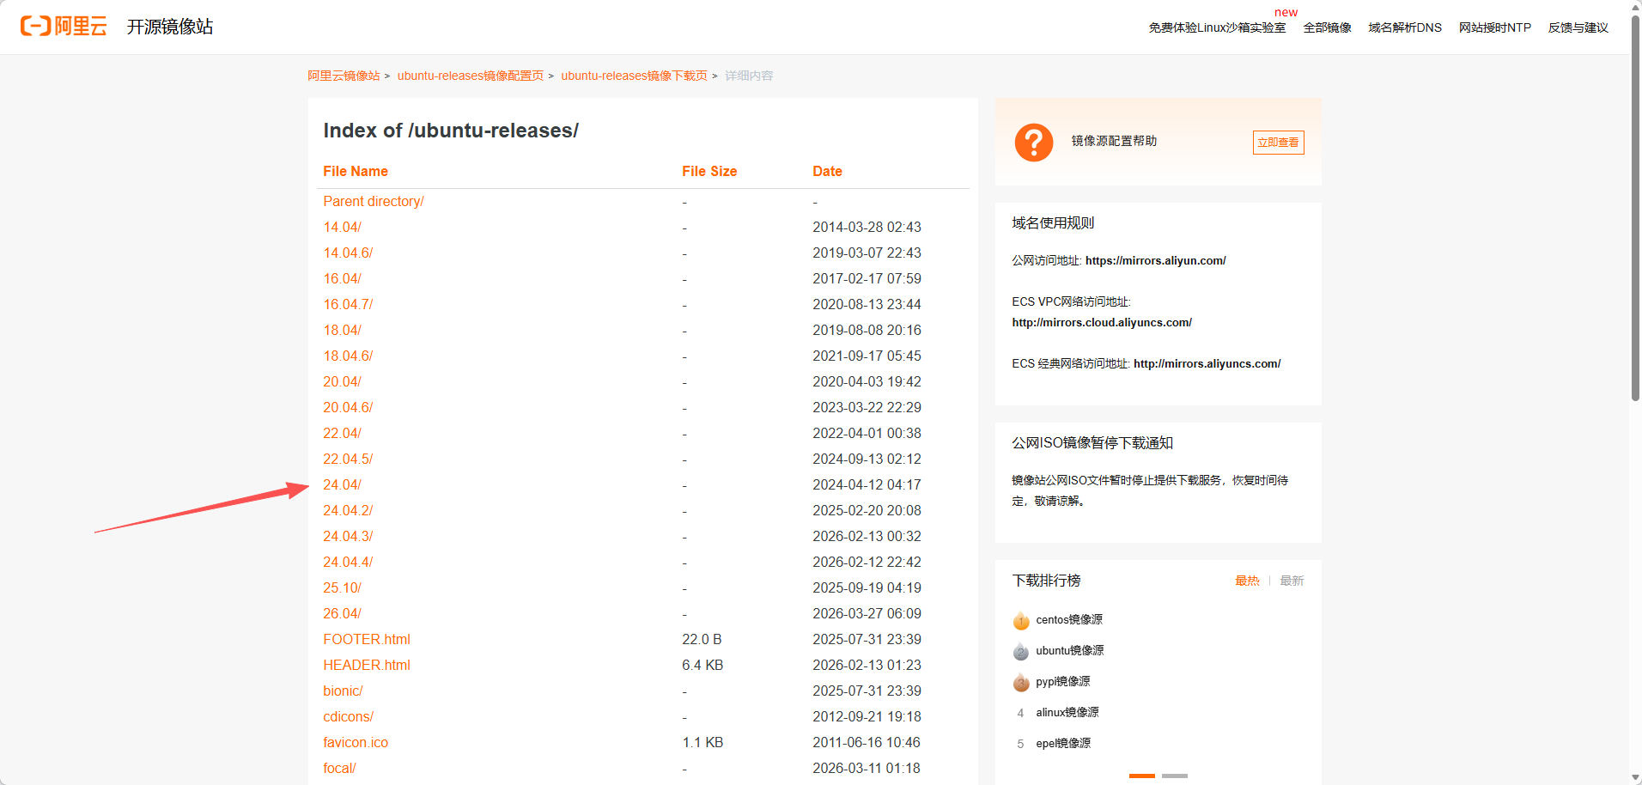The height and width of the screenshot is (785, 1642).
Task: Click the orange question mark help icon
Action: 1033,142
